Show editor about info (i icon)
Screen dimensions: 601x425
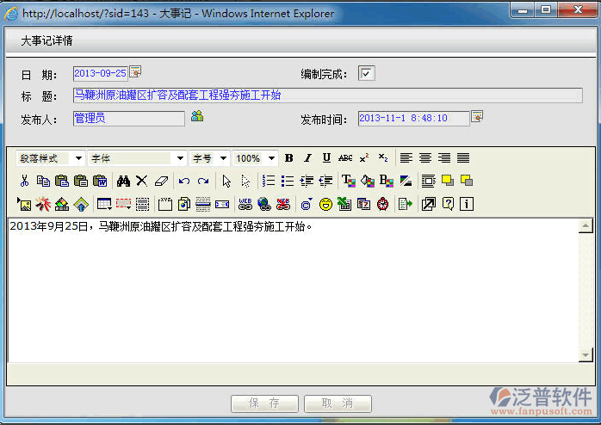467,204
